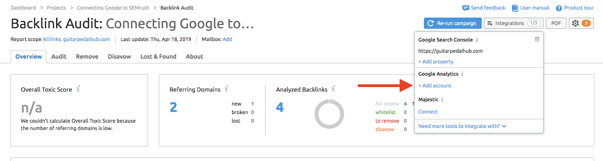Add a Google Analytics account
The image size is (603, 161).
[x=435, y=86]
